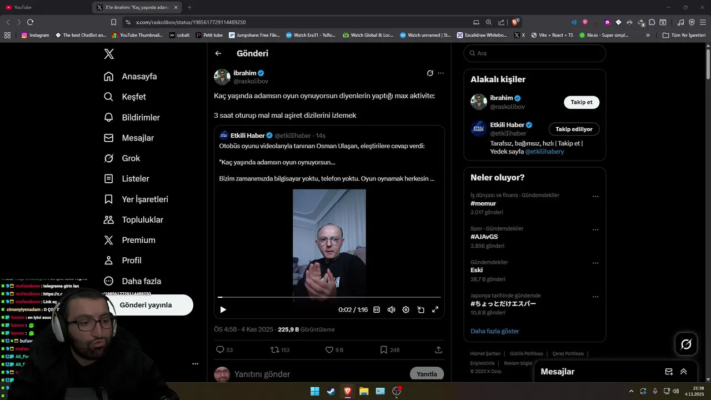
Task: Open Keşfet explore page
Action: (125, 97)
